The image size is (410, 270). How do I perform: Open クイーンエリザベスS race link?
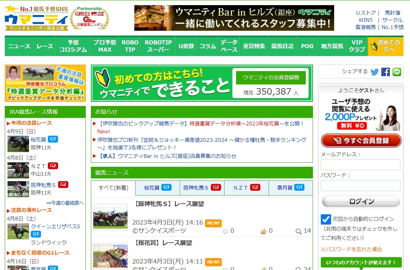[55, 226]
